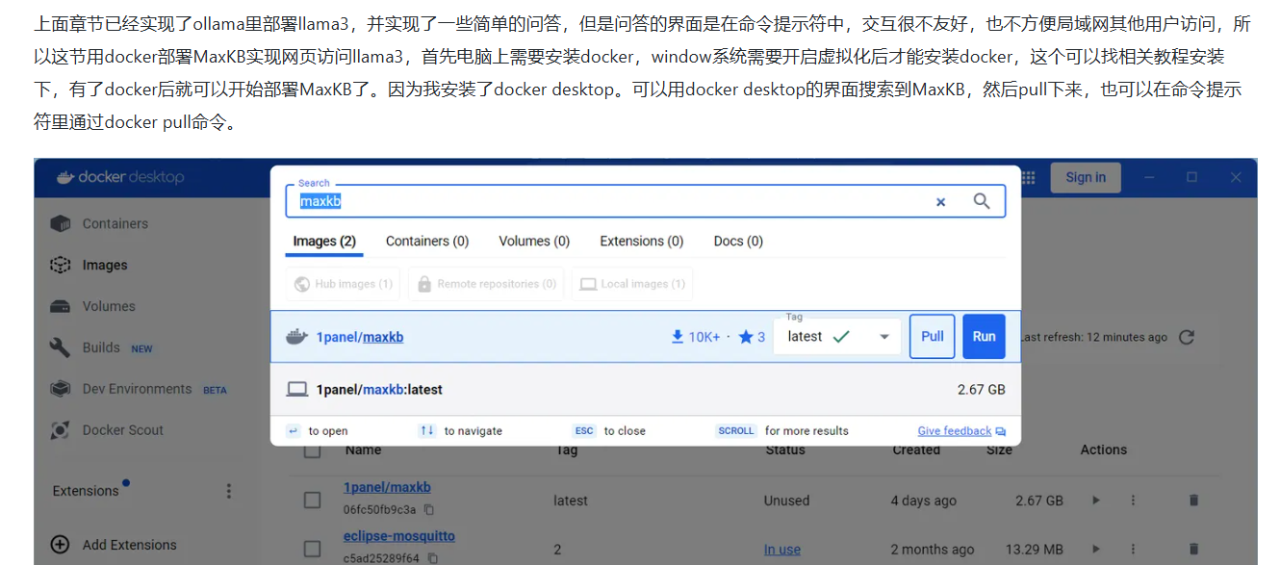Switch to the Images (2) search tab
Image resolution: width=1280 pixels, height=565 pixels.
324,242
